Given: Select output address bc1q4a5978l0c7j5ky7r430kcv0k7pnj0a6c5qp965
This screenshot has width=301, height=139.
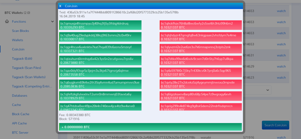Looking at the screenshot, I should coord(201,72).
